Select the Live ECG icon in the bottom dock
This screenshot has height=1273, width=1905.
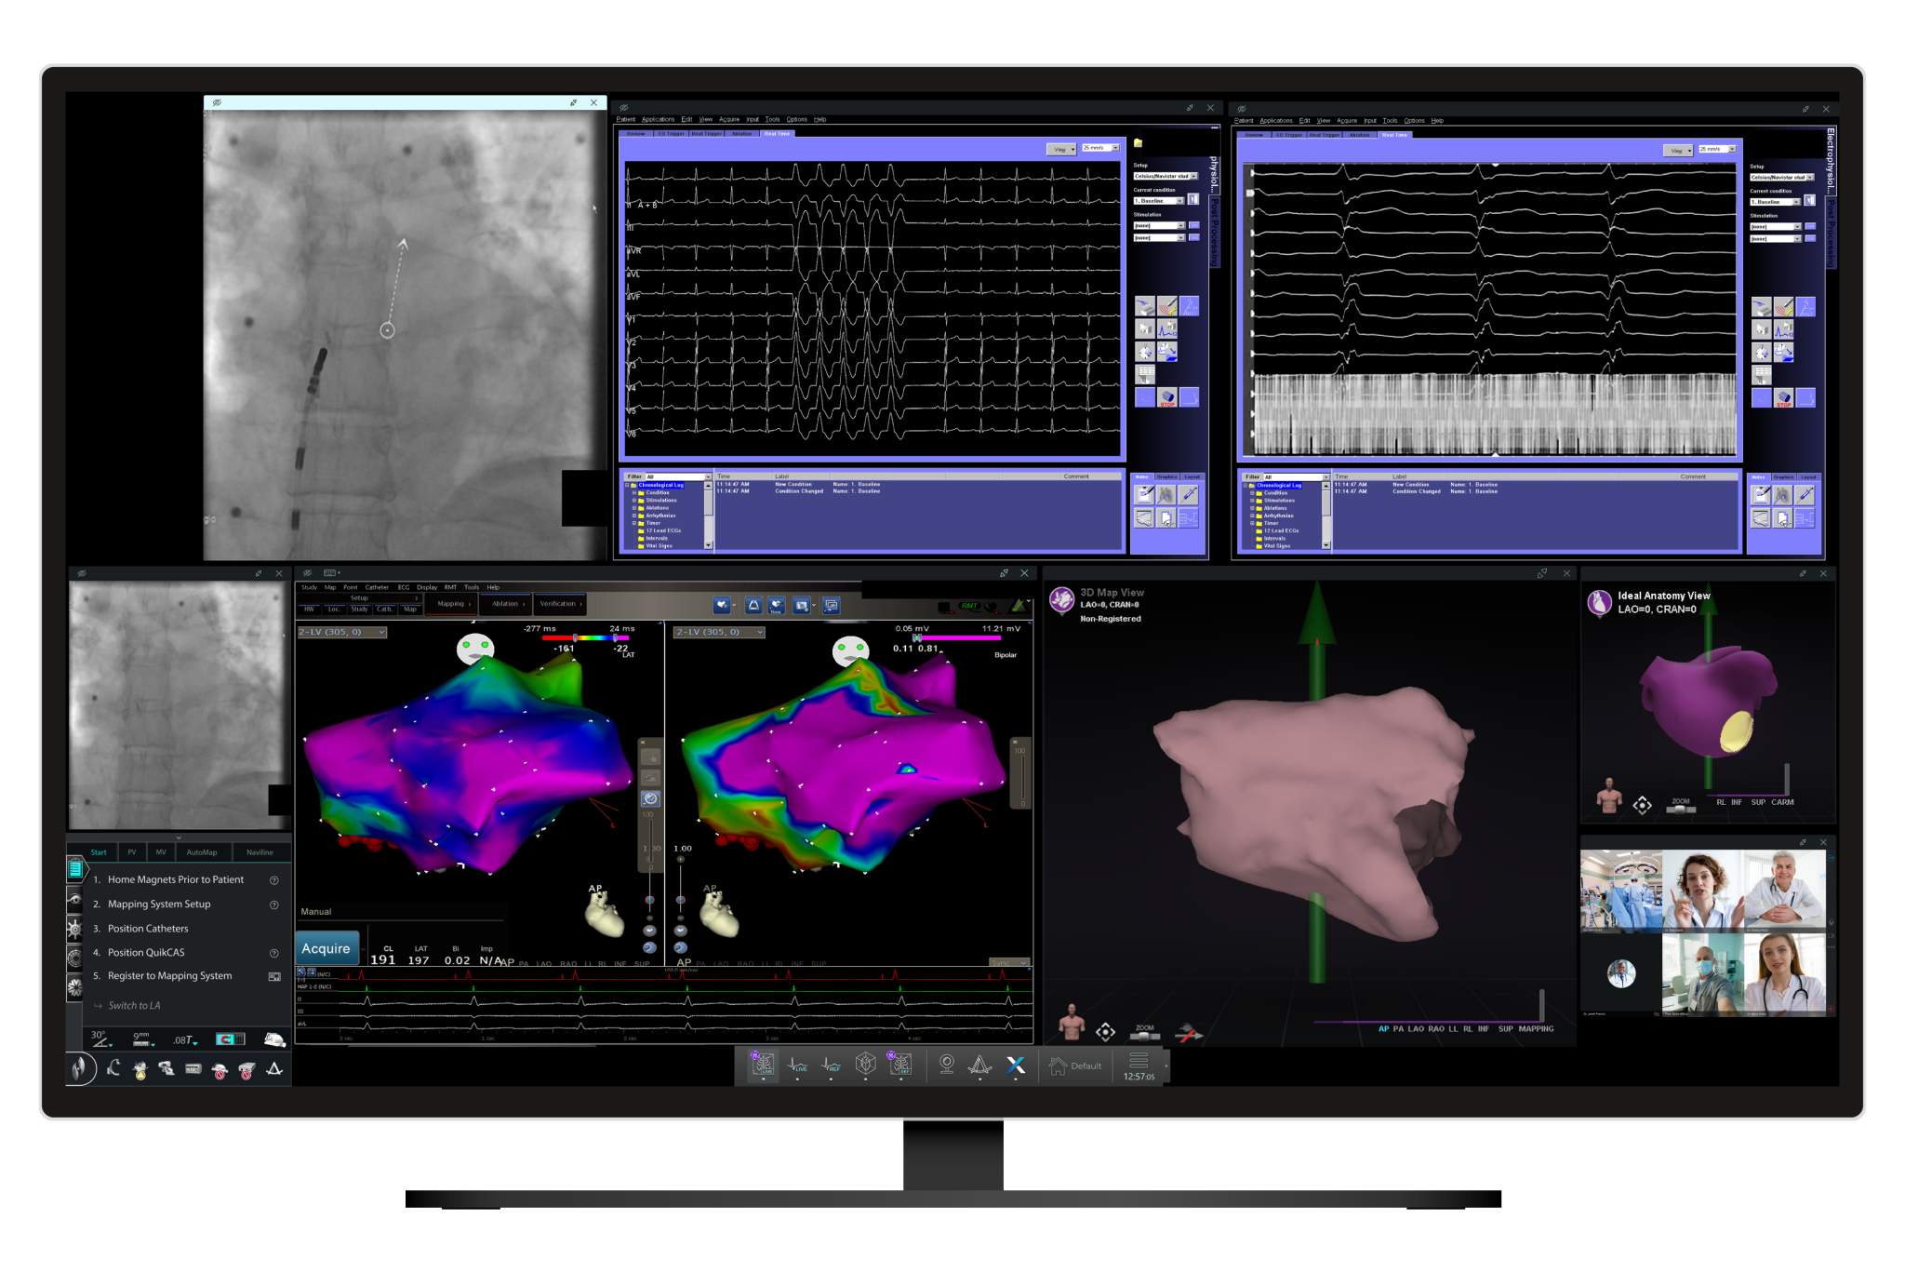798,1065
